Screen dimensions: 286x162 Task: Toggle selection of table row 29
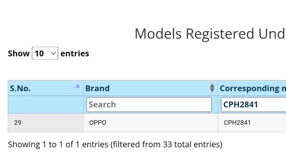click(18, 122)
